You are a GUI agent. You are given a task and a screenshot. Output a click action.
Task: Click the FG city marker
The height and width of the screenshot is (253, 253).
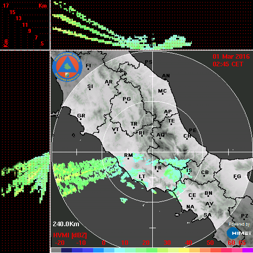click(237, 177)
